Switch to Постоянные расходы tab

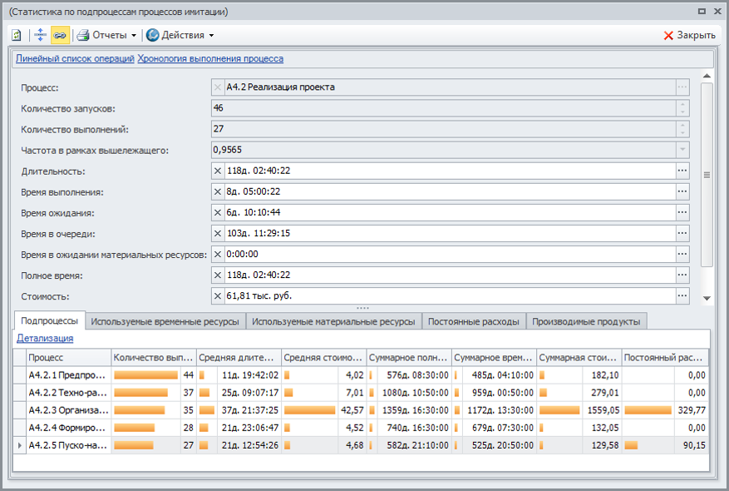[x=473, y=321]
